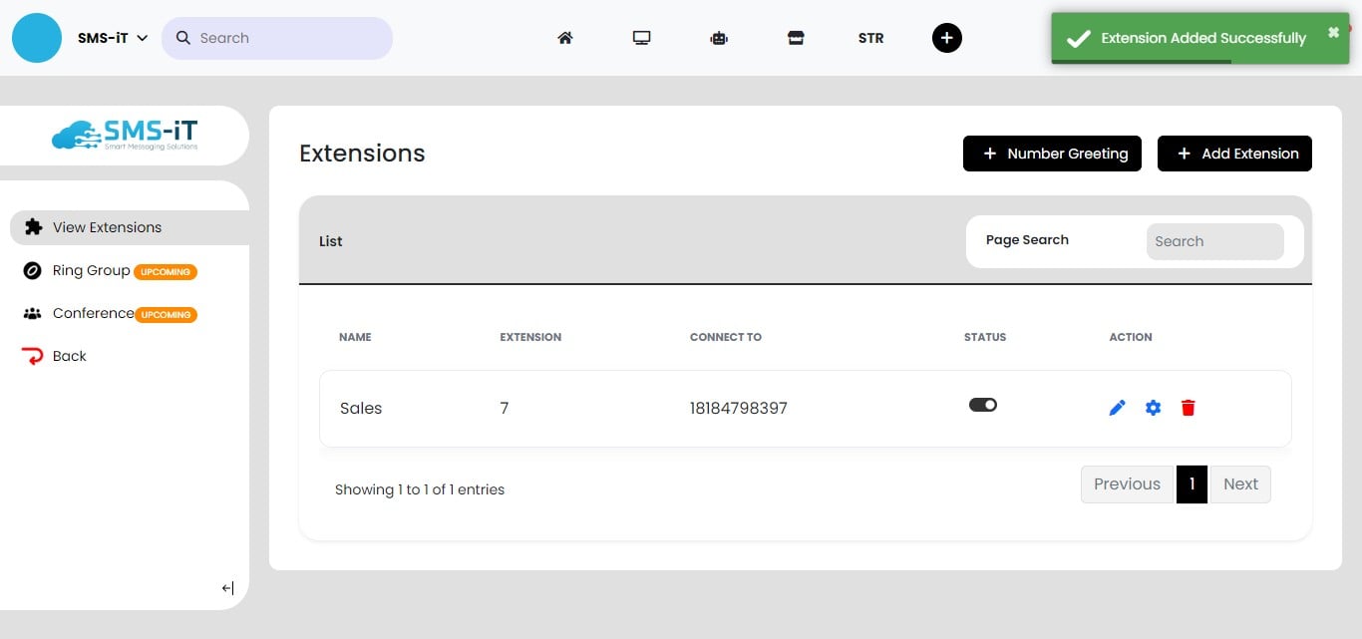1362x639 pixels.
Task: Open the store icon in top bar
Action: tap(796, 38)
